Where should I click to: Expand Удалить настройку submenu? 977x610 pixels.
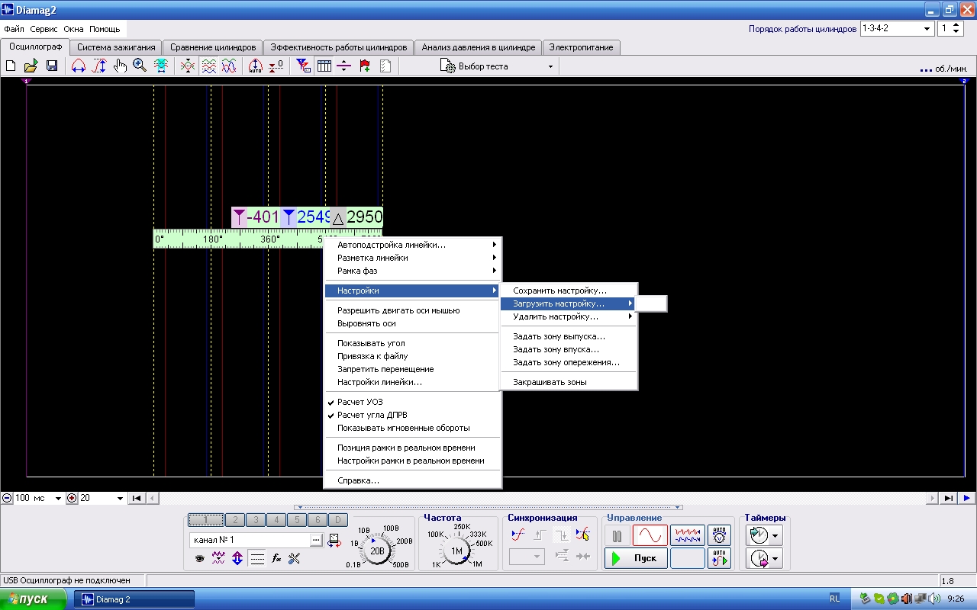(569, 316)
